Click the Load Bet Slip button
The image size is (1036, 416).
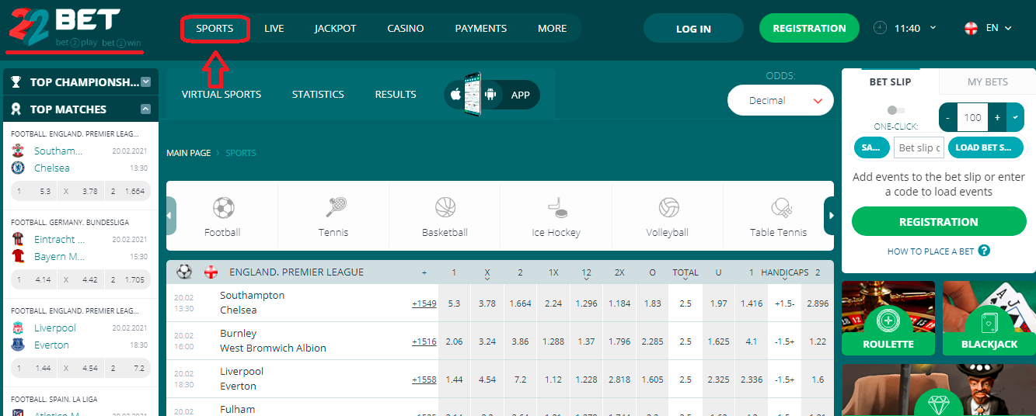[x=984, y=147]
